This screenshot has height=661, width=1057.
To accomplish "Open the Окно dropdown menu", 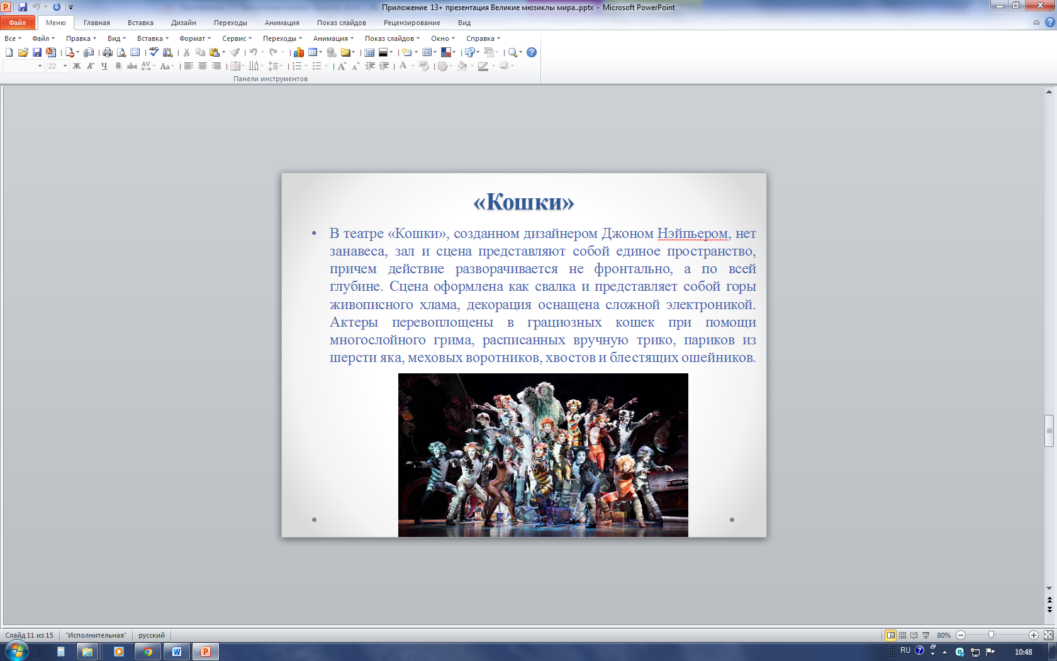I will coord(443,38).
